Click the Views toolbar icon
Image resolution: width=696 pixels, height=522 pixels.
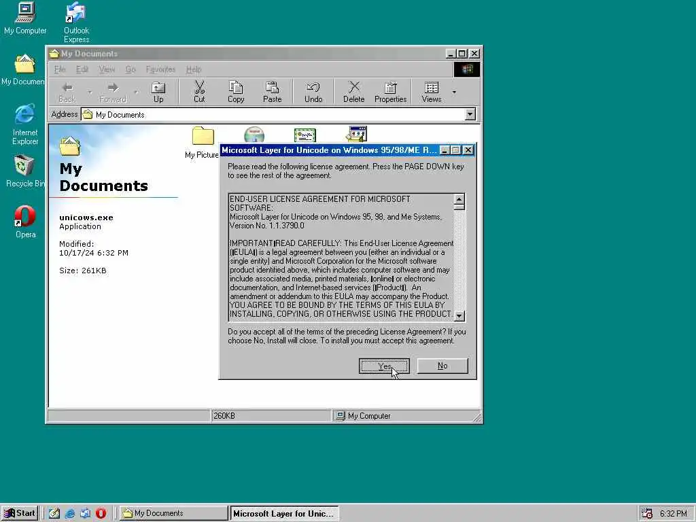[432, 92]
